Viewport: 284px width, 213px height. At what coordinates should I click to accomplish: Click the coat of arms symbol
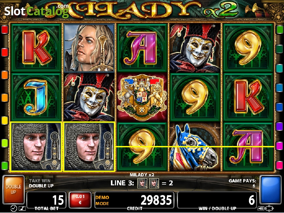tap(142, 97)
